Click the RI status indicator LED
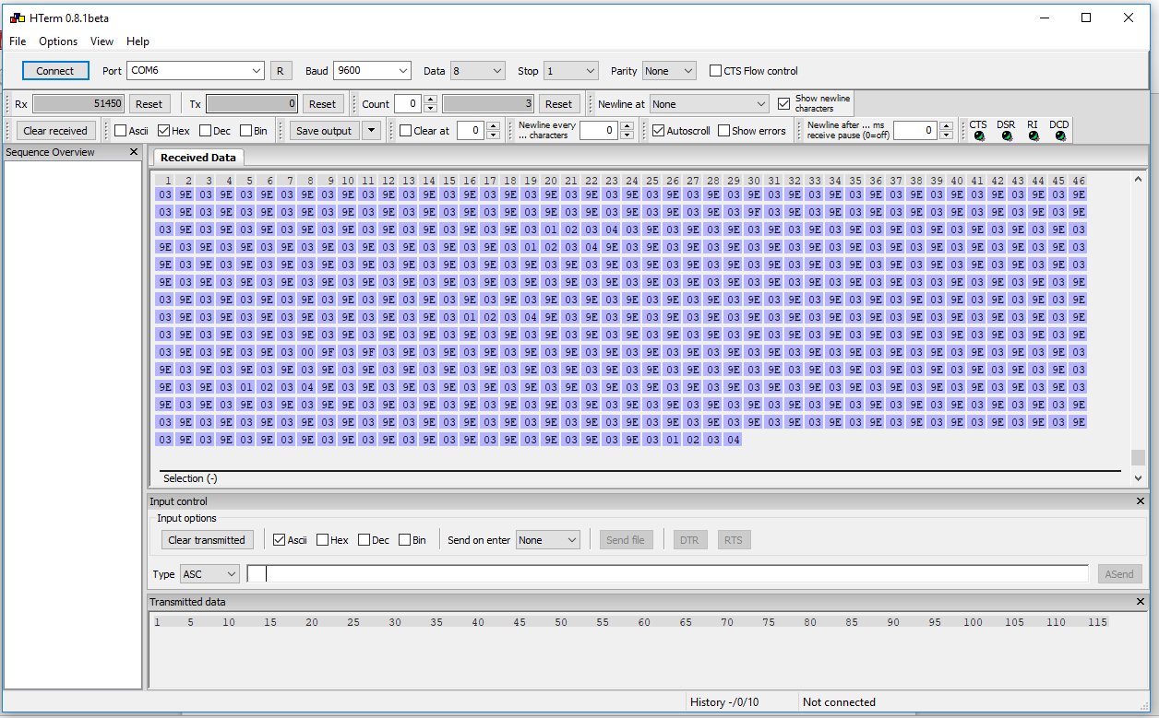 1034,136
